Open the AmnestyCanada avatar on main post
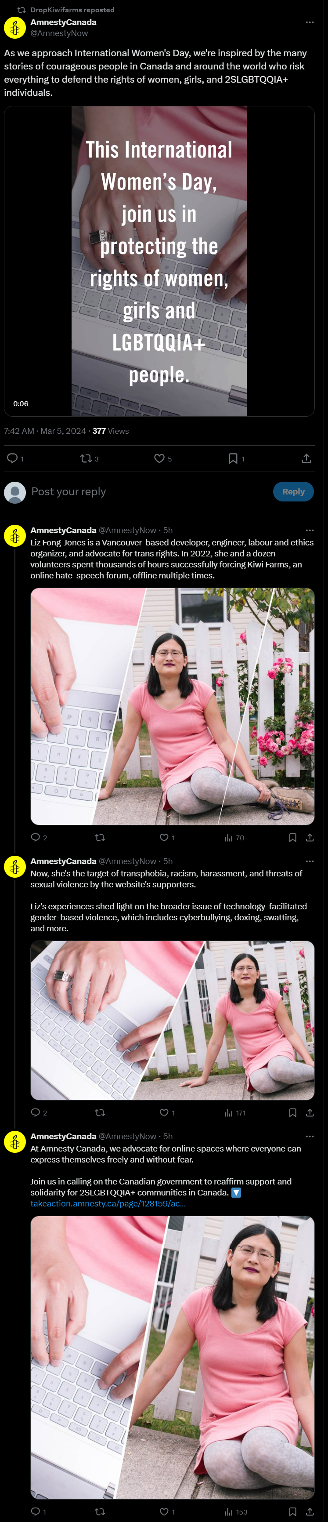The height and width of the screenshot is (1522, 328). click(15, 28)
